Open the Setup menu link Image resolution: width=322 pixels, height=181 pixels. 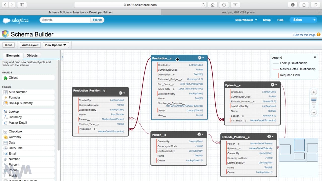pos(267,20)
